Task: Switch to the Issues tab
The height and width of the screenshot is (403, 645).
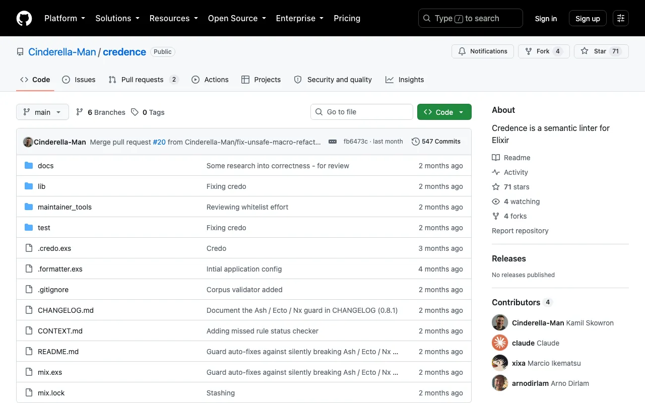Action: (x=79, y=80)
